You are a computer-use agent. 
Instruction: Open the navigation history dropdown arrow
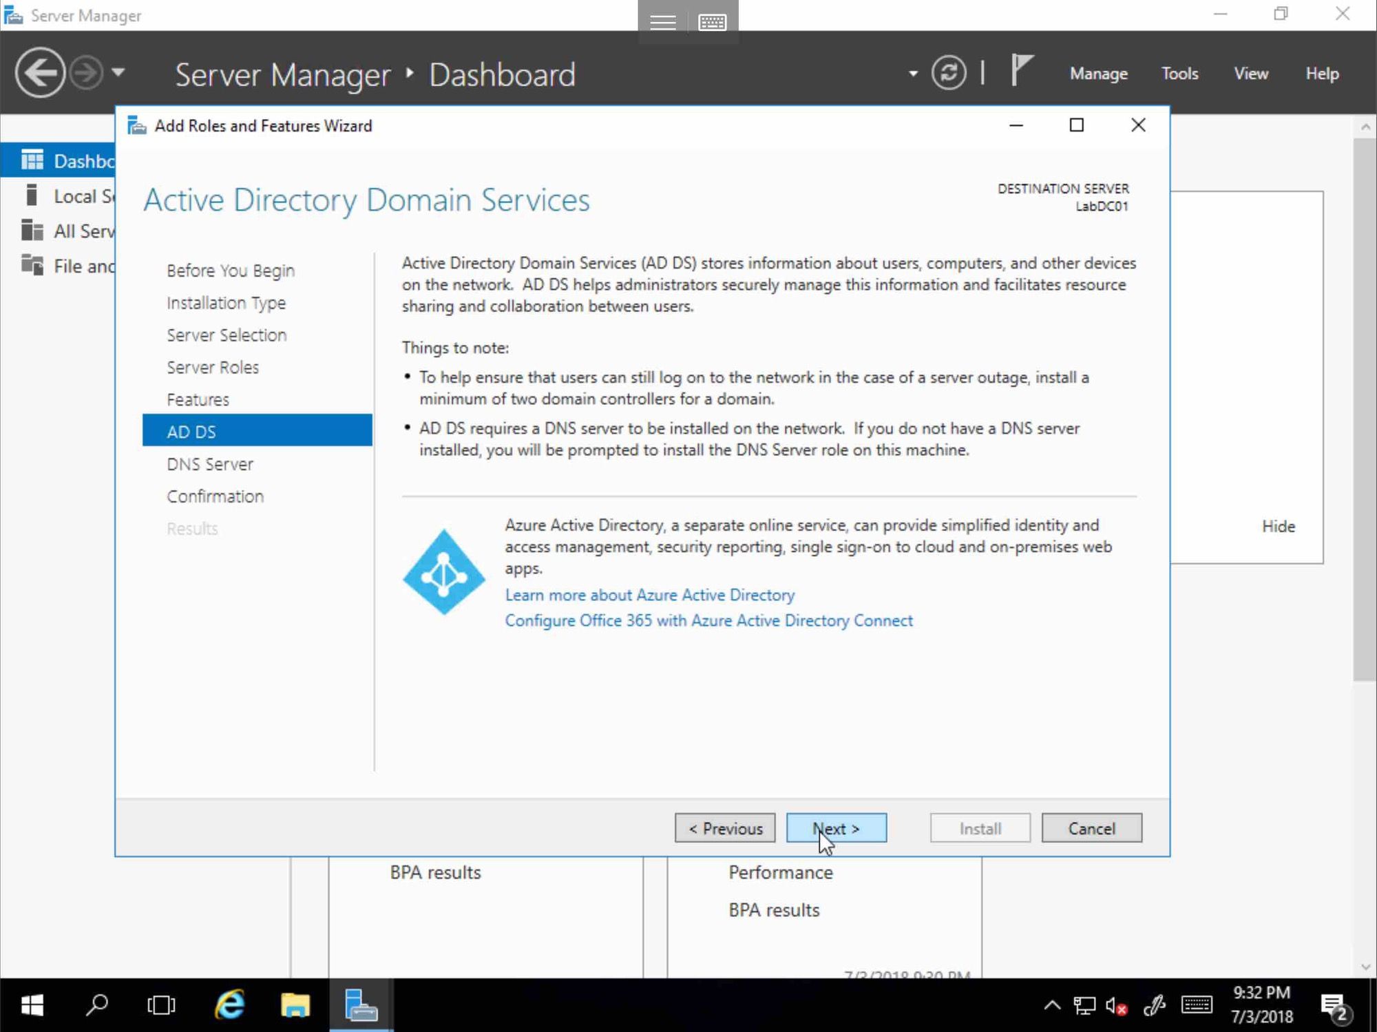tap(118, 72)
